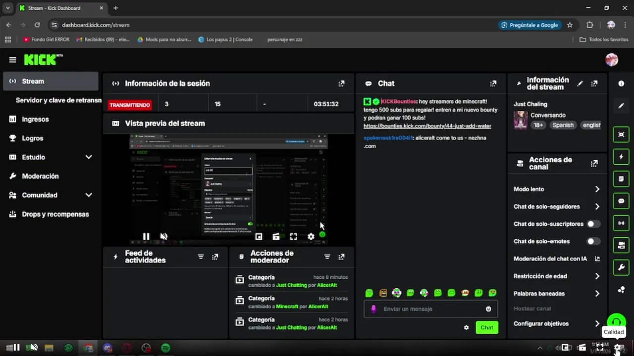The image size is (634, 356).
Task: Pop out the Información de la sesión panel
Action: (341, 84)
